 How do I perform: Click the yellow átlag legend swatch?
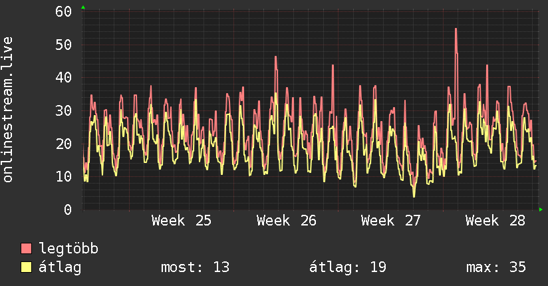(x=26, y=267)
